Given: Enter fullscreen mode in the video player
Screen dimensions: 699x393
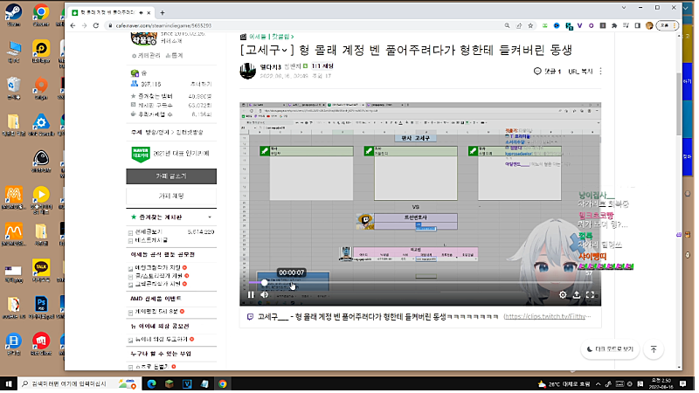Looking at the screenshot, I should click(x=590, y=294).
